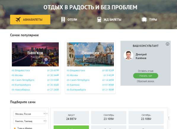Click the Самое популярное heading

(24, 35)
